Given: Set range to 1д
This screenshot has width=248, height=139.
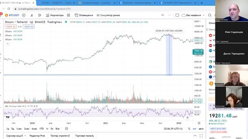Looking at the screenshot, I should pyautogui.click(x=8, y=129).
